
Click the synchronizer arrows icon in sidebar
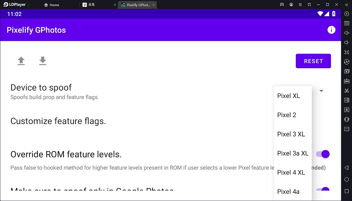(346, 110)
